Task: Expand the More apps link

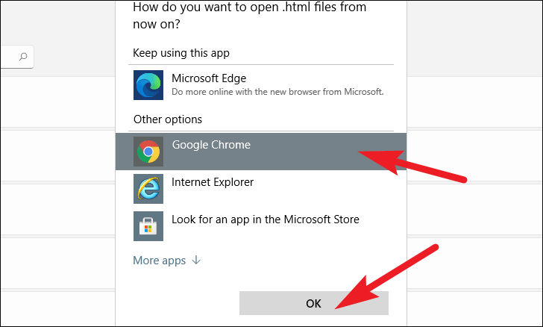Action: point(166,261)
